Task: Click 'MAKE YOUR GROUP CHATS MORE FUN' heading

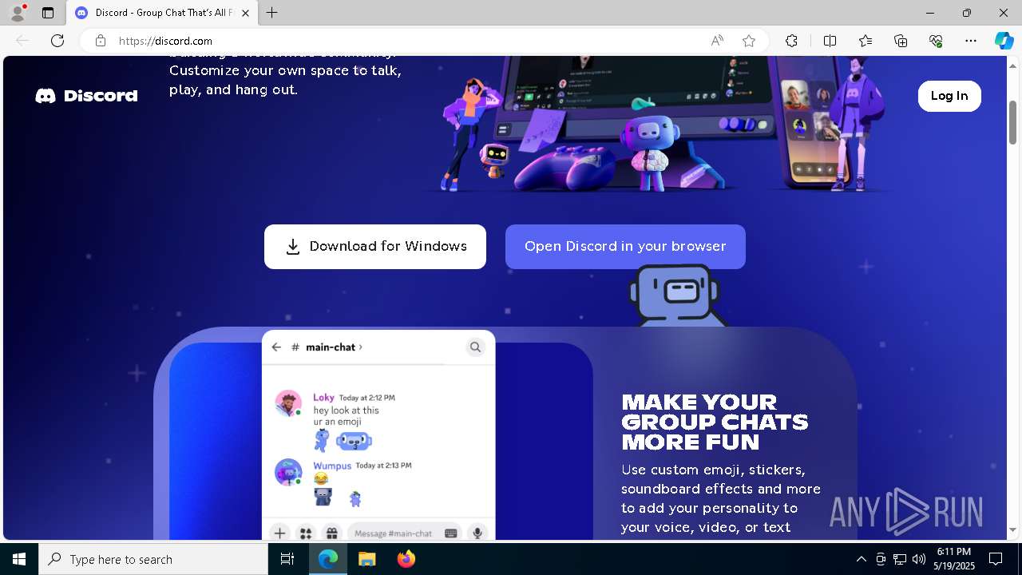Action: [x=715, y=422]
